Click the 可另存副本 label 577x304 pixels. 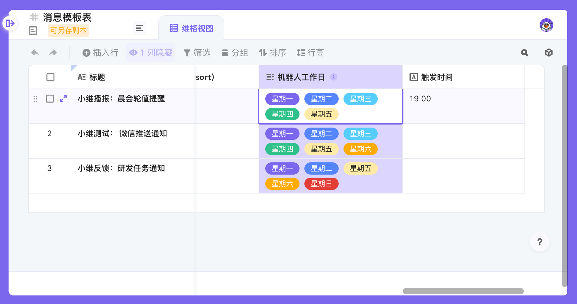[x=68, y=31]
